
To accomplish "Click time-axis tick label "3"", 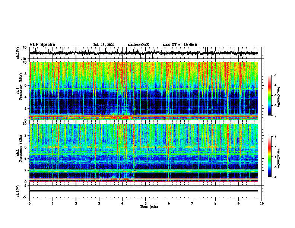I will 99,203.
